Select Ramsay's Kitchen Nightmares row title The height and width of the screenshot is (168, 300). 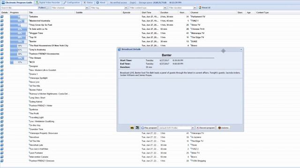pyautogui.click(x=49, y=94)
